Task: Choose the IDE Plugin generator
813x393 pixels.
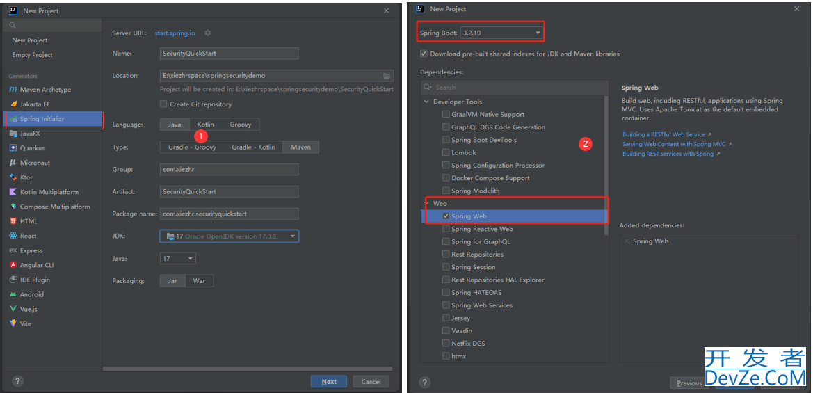Action: 35,280
